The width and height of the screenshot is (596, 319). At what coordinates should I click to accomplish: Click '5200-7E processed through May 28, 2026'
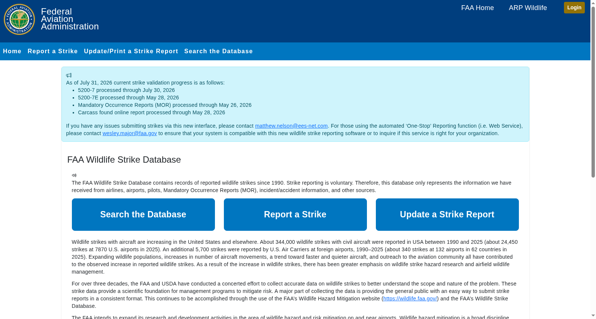coord(129,98)
